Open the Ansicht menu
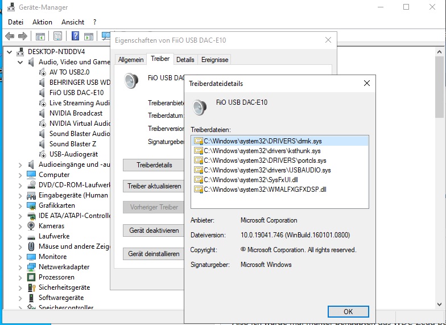This screenshot has width=446, height=325. tap(73, 22)
